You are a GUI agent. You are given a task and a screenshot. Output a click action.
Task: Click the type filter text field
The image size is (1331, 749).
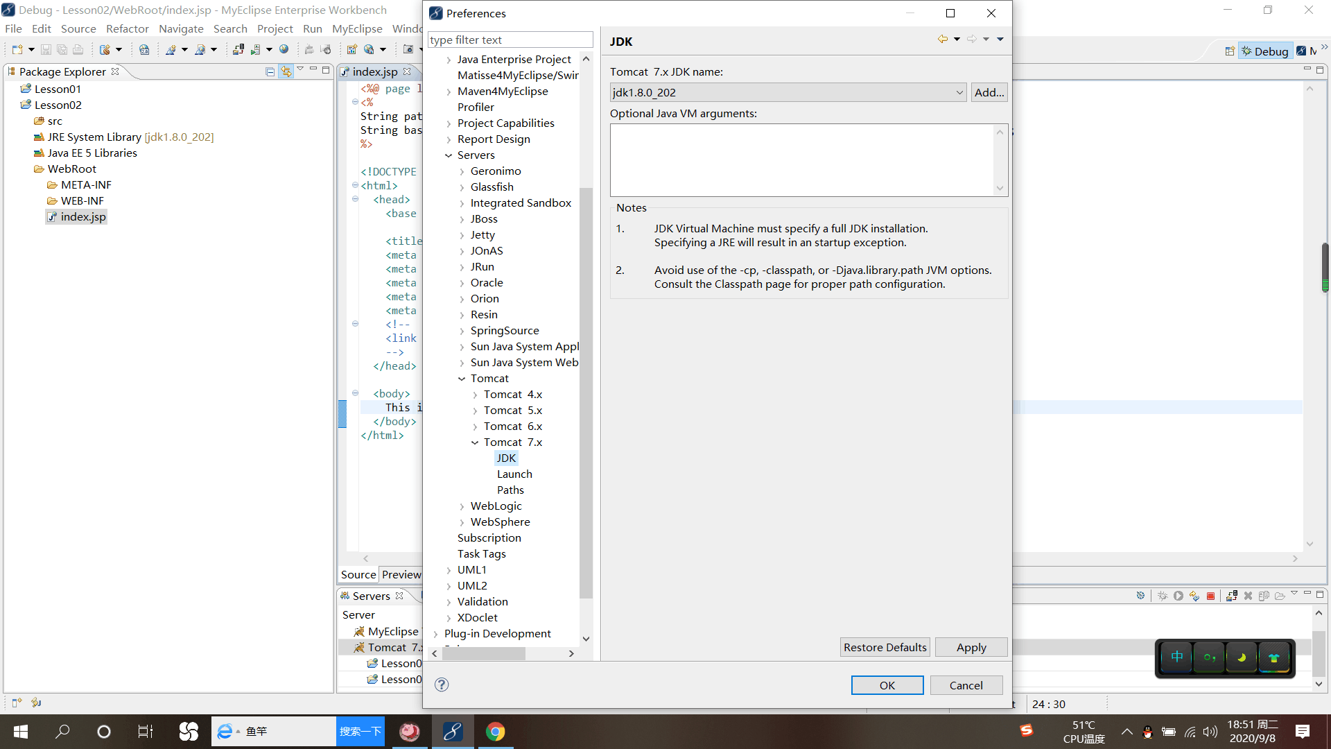click(510, 40)
